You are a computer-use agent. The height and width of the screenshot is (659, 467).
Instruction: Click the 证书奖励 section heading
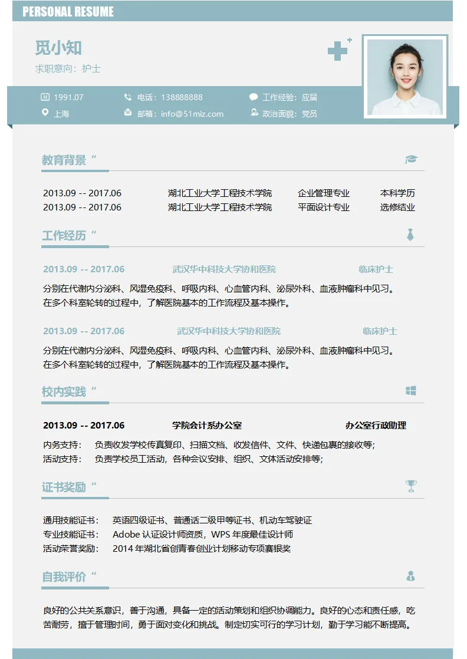point(64,487)
